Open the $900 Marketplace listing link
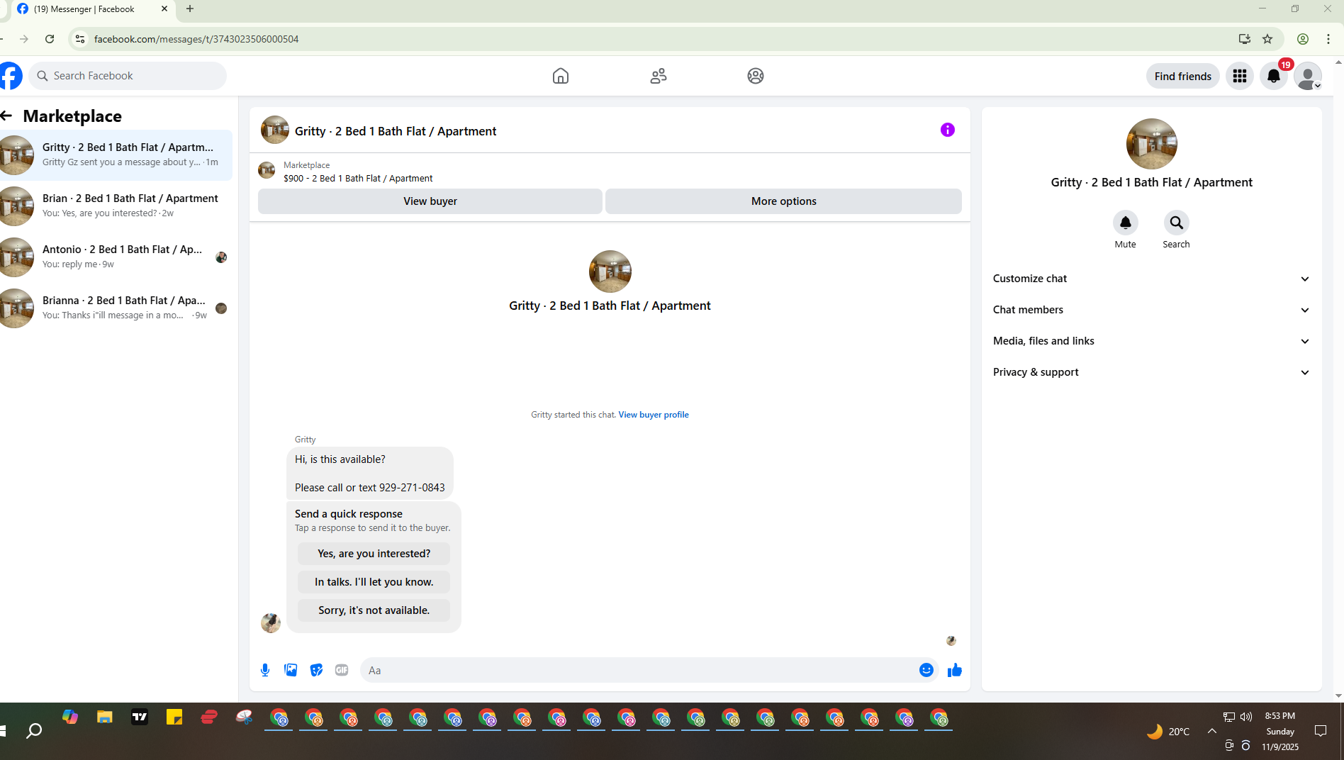The image size is (1344, 760). click(x=358, y=179)
